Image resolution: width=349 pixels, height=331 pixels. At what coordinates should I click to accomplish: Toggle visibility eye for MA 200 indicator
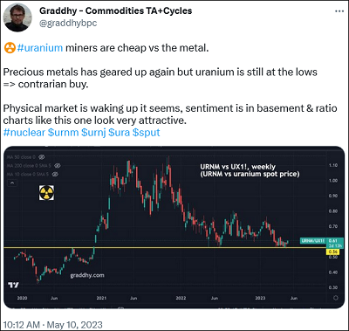pyautogui.click(x=57, y=166)
